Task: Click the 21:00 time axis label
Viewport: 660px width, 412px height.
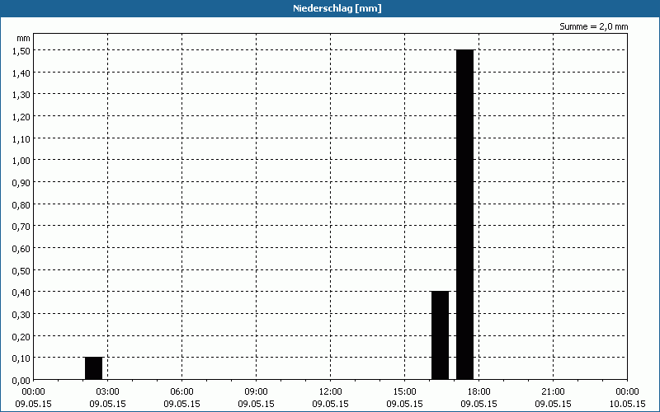Action: click(553, 392)
